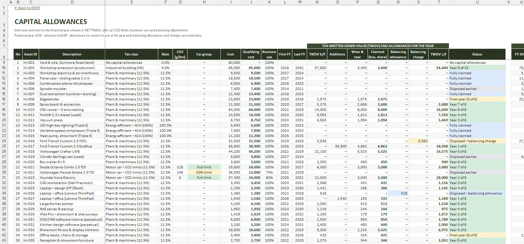This screenshot has height=244, width=524.
Task: Select the 75% business use cell
Action: pos(269,172)
